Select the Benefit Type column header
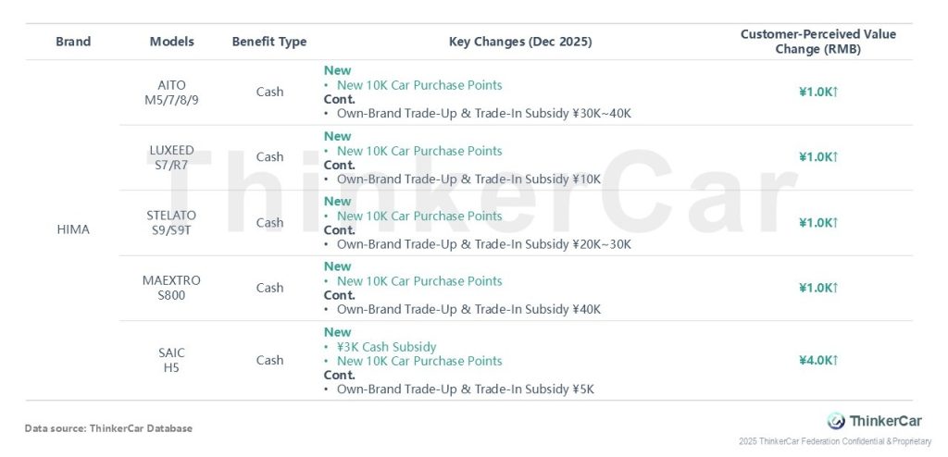 tap(269, 42)
